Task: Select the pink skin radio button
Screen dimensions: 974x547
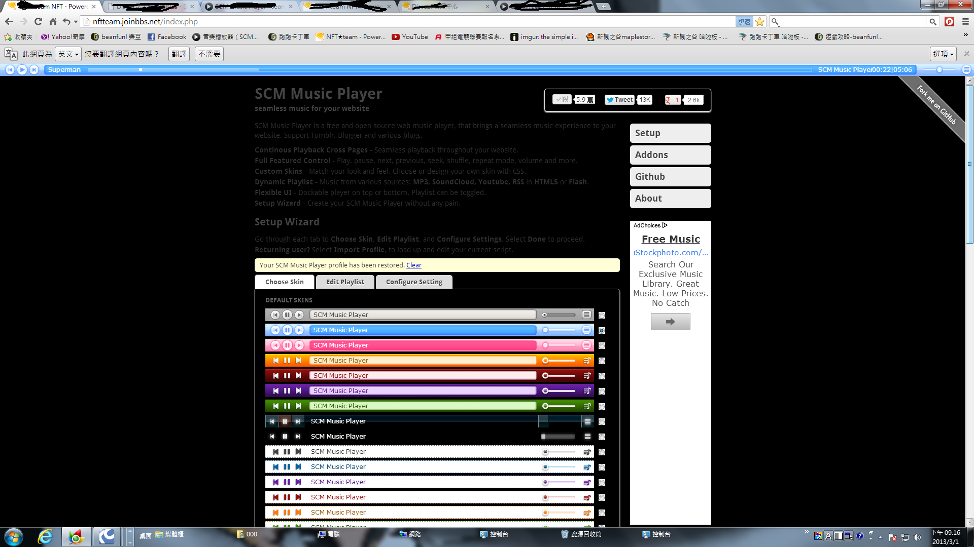Action: coord(602,346)
